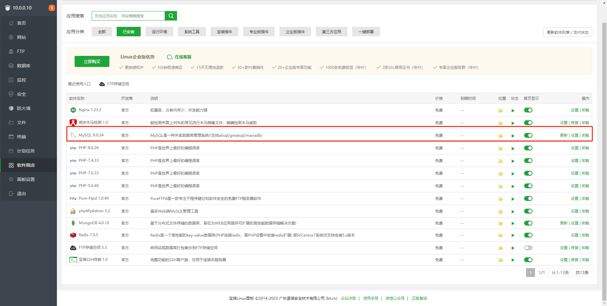Focus the 应用搜索 search input field
The width and height of the screenshot is (607, 306).
click(128, 16)
